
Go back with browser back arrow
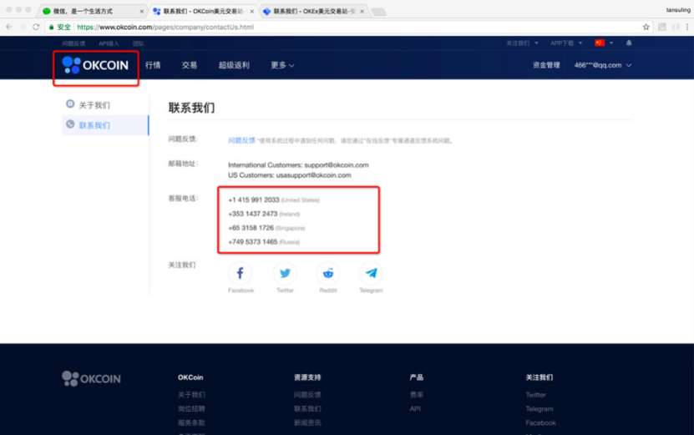pyautogui.click(x=9, y=27)
